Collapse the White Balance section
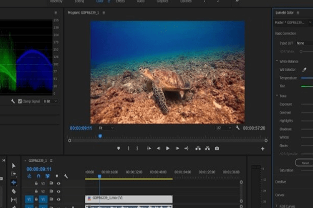 click(277, 61)
